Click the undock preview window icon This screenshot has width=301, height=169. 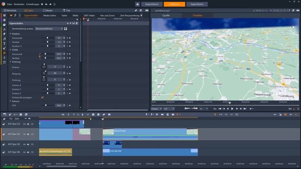pyautogui.click(x=293, y=10)
